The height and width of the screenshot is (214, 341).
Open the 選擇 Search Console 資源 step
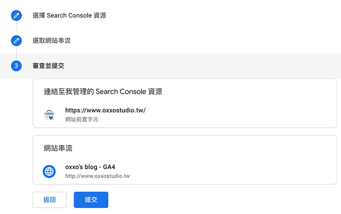[x=69, y=15]
